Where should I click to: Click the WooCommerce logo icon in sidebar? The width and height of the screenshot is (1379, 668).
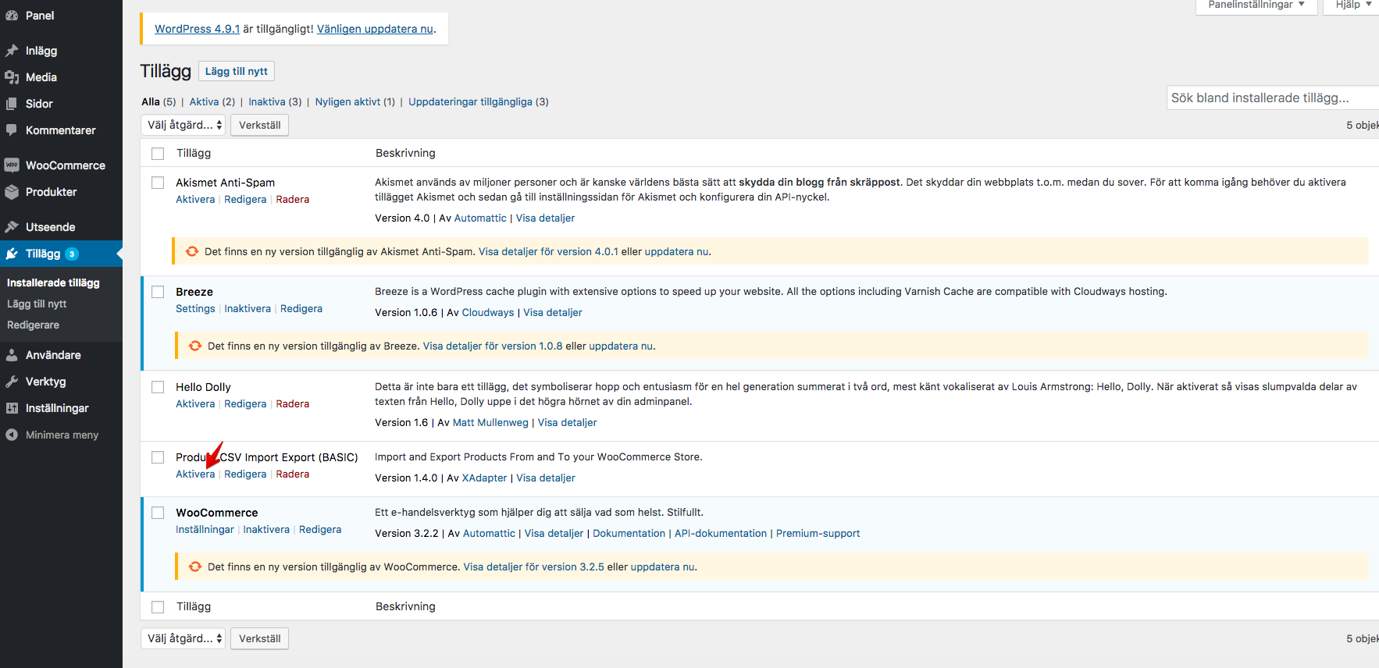(12, 165)
